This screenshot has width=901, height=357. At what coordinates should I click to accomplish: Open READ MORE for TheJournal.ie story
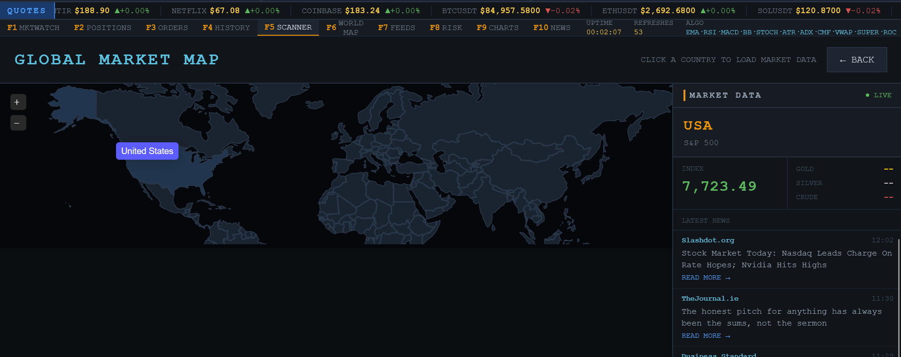click(706, 336)
